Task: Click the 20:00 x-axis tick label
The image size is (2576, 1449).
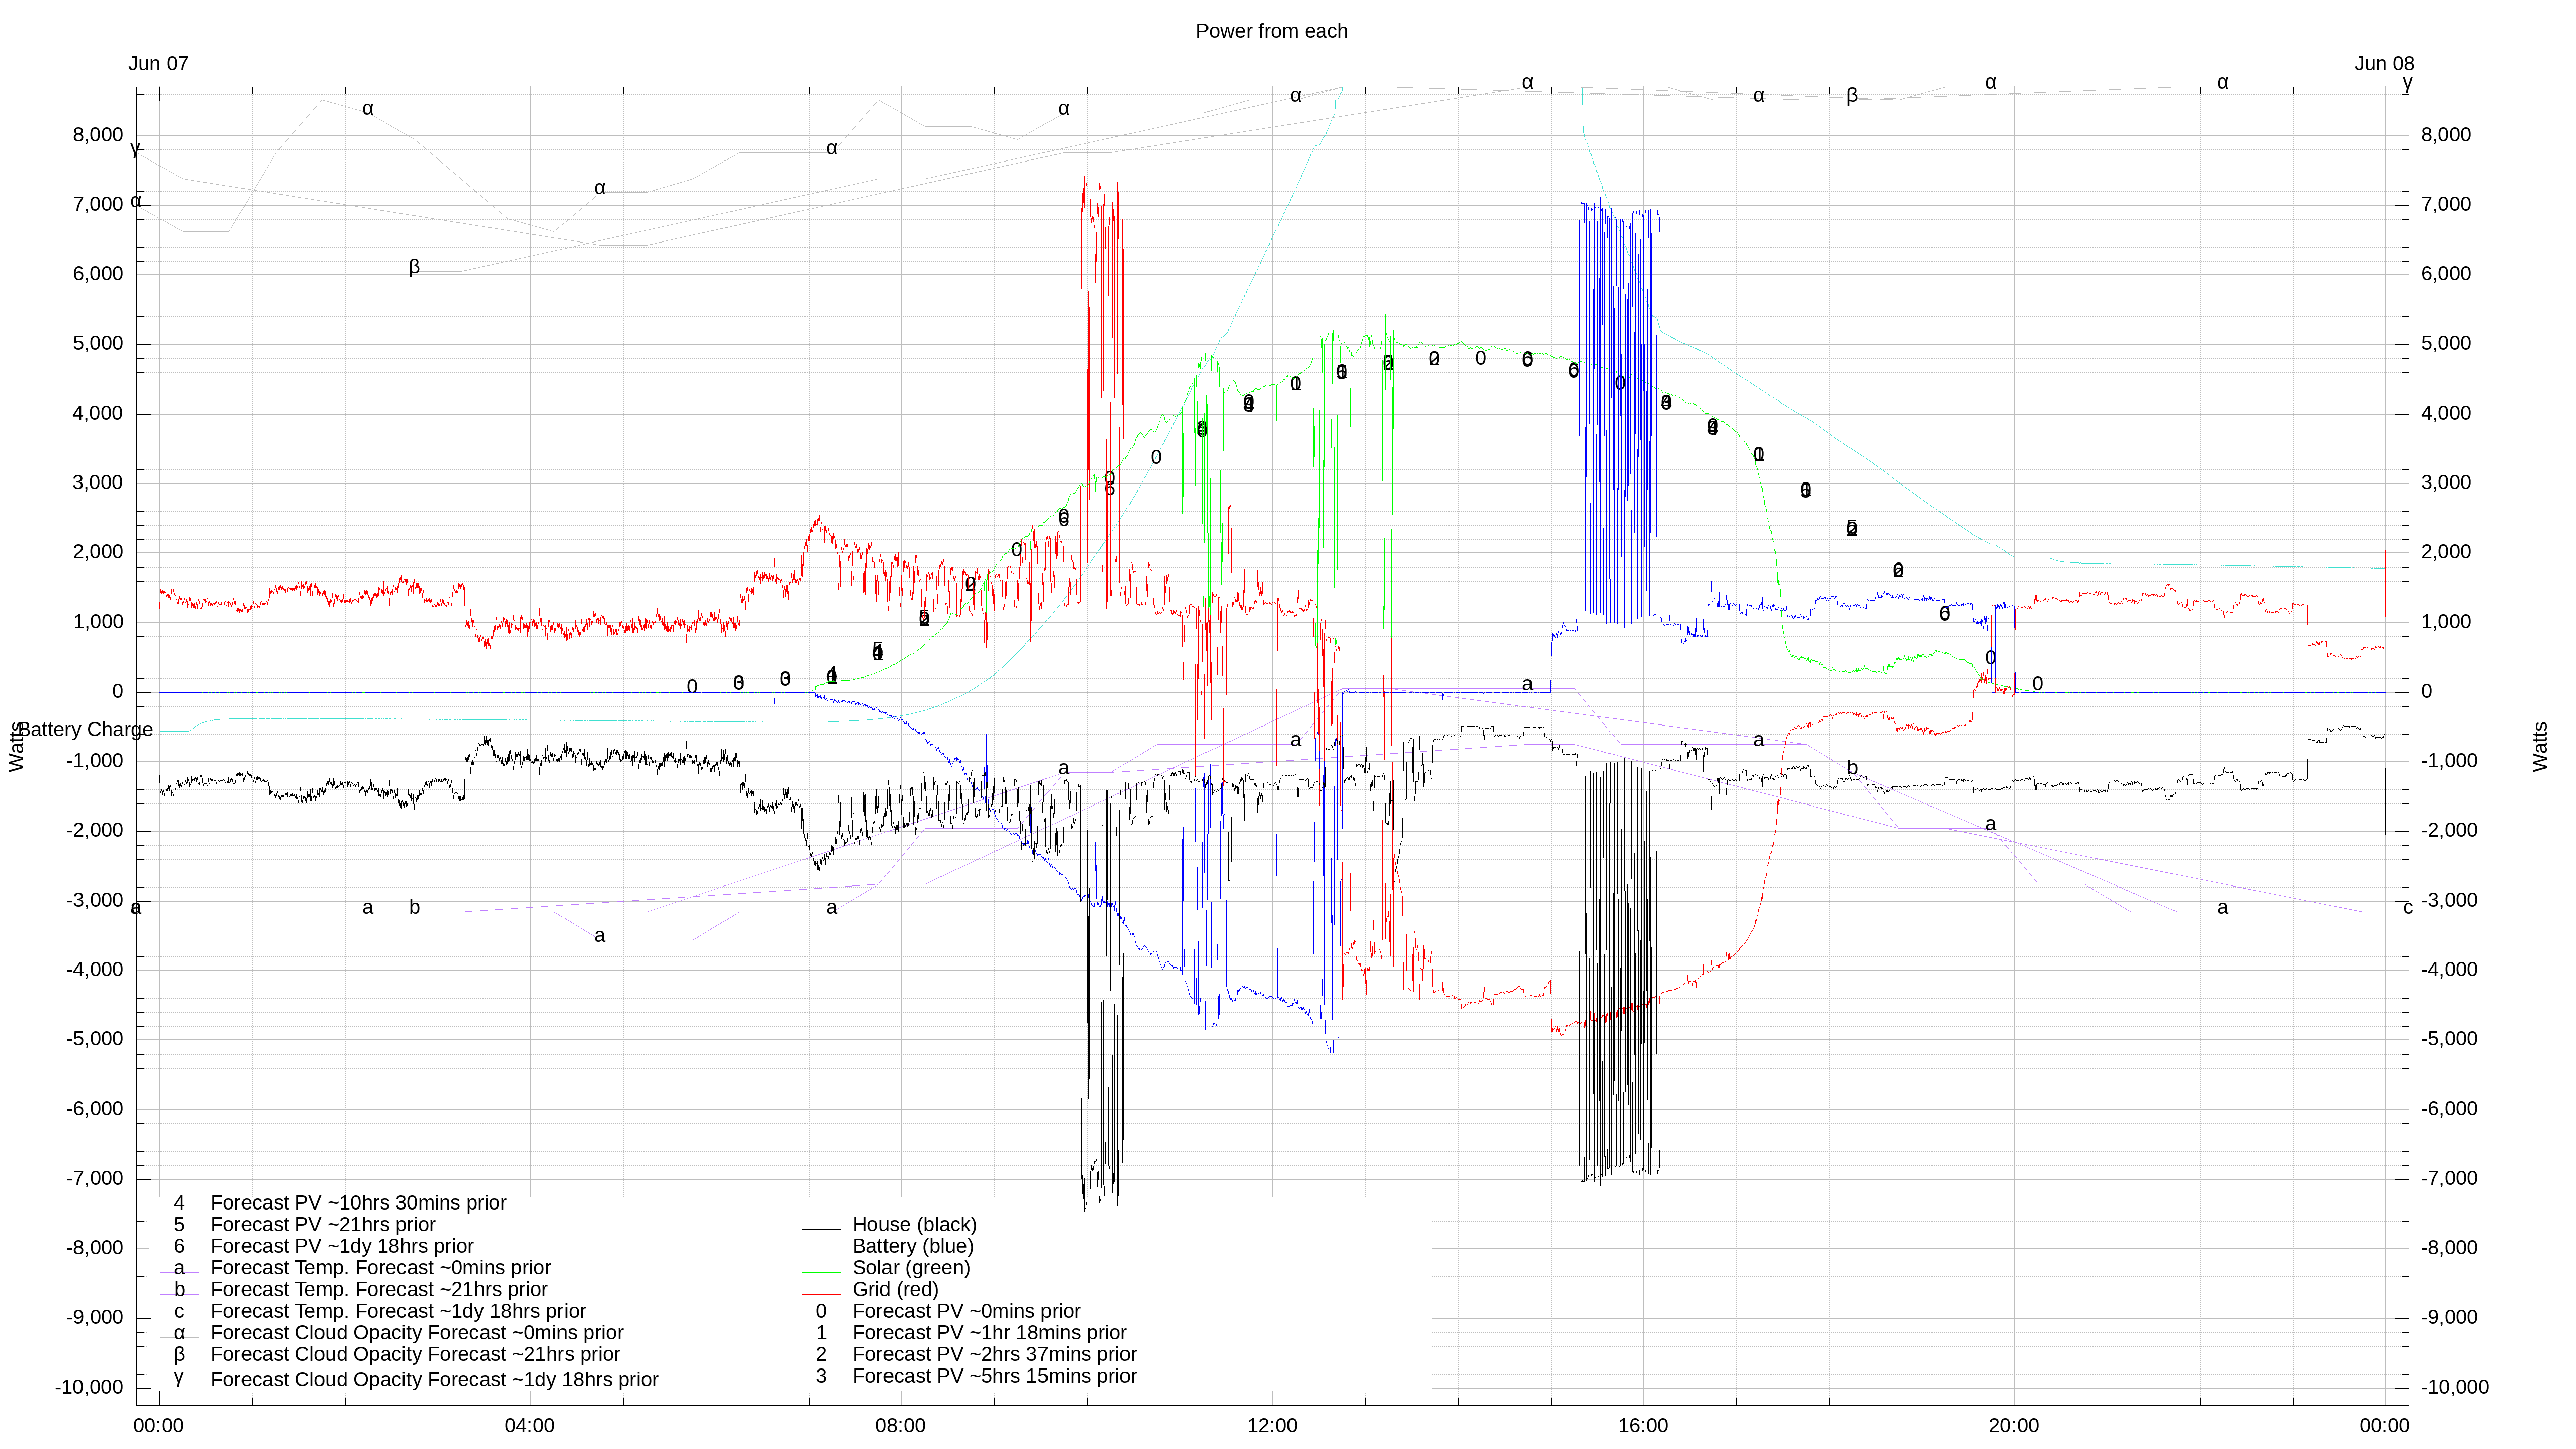Action: [x=2013, y=1426]
